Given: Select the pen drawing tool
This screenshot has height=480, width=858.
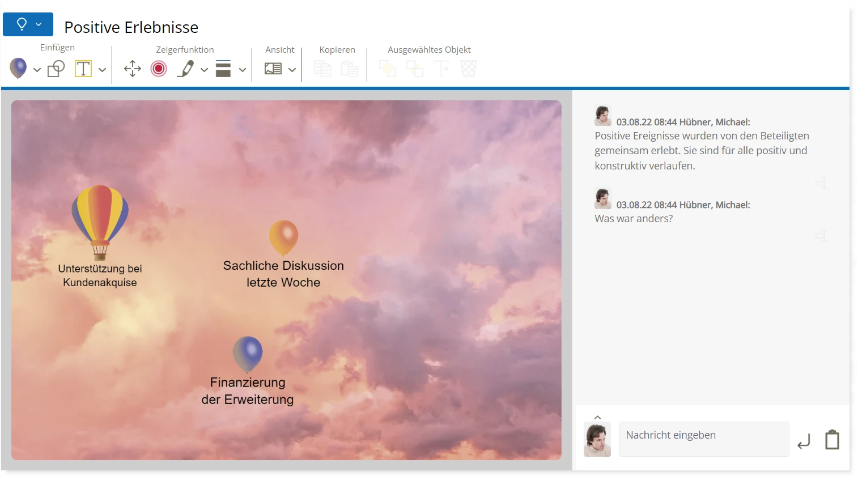Looking at the screenshot, I should coord(185,69).
